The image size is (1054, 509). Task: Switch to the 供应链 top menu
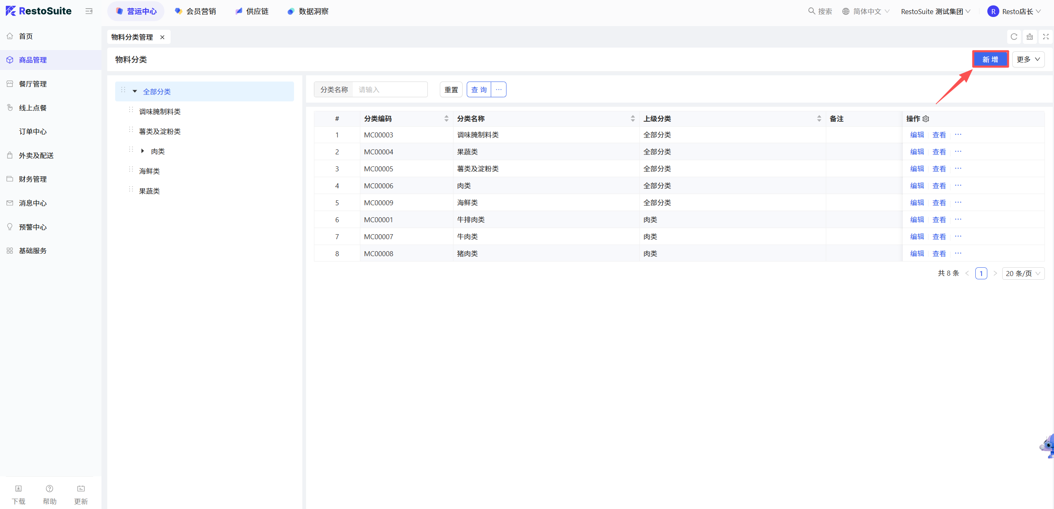click(x=252, y=11)
